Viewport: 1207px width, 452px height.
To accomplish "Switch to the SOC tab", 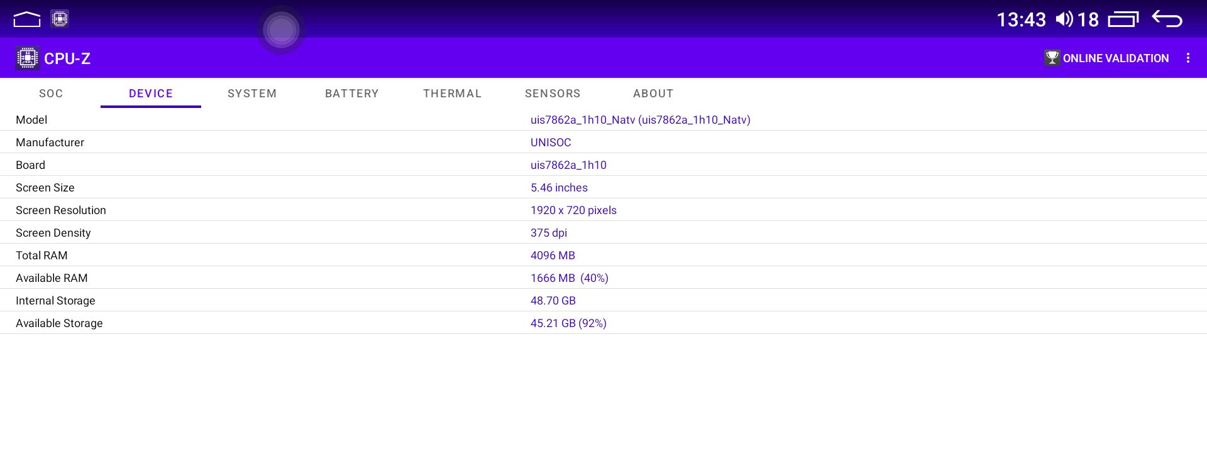I will pyautogui.click(x=51, y=94).
